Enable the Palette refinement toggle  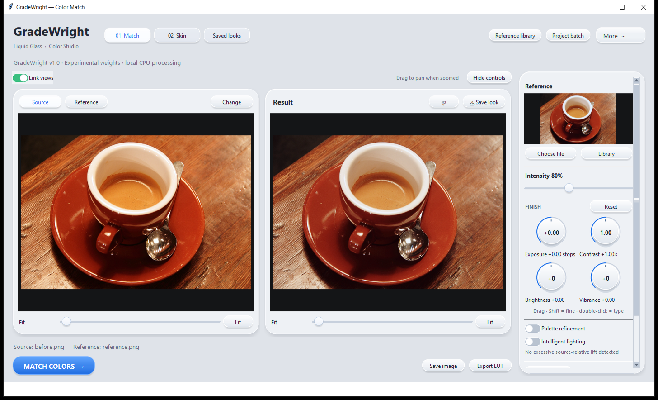tap(533, 329)
